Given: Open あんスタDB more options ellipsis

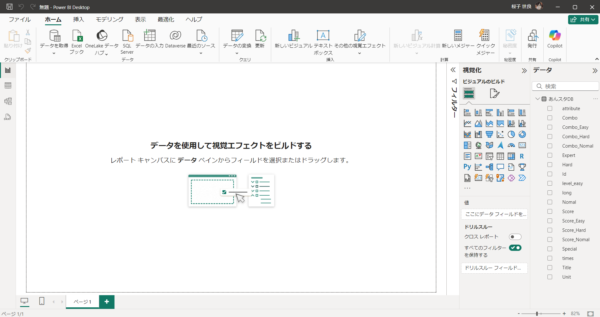Looking at the screenshot, I should click(x=595, y=99).
